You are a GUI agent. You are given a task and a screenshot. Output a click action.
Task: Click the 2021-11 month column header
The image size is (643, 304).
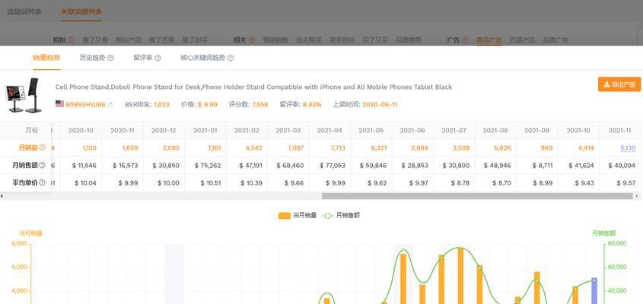(x=619, y=130)
